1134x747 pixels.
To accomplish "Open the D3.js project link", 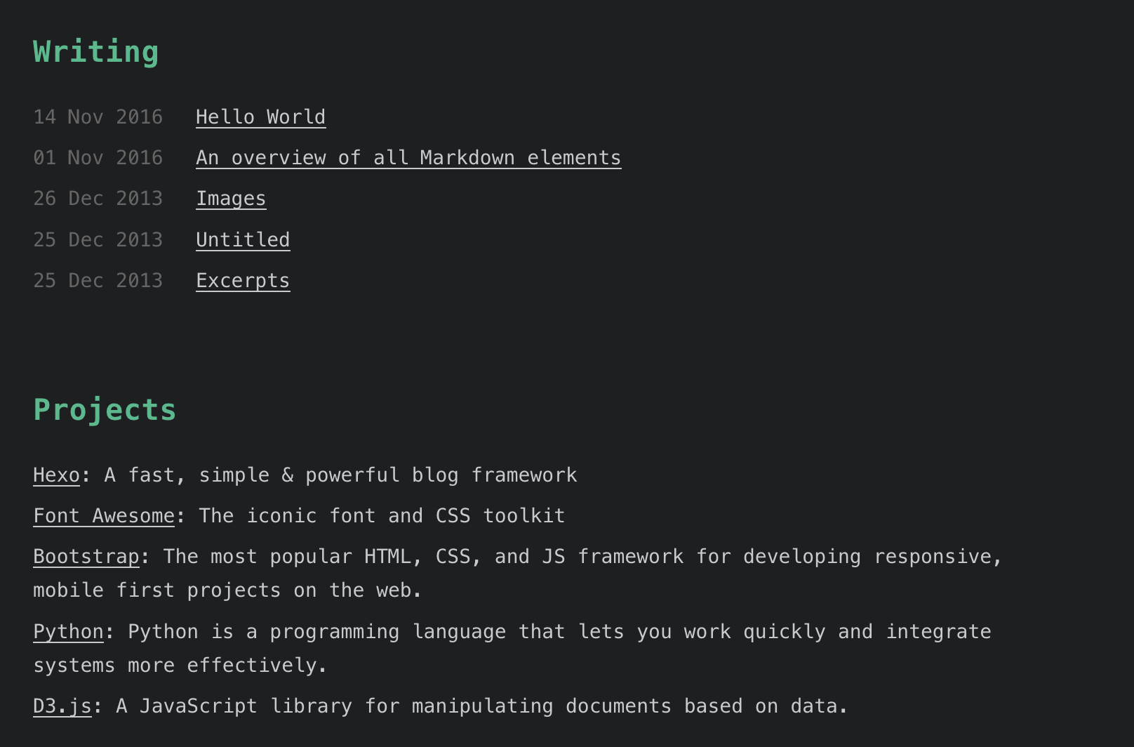I will (62, 706).
